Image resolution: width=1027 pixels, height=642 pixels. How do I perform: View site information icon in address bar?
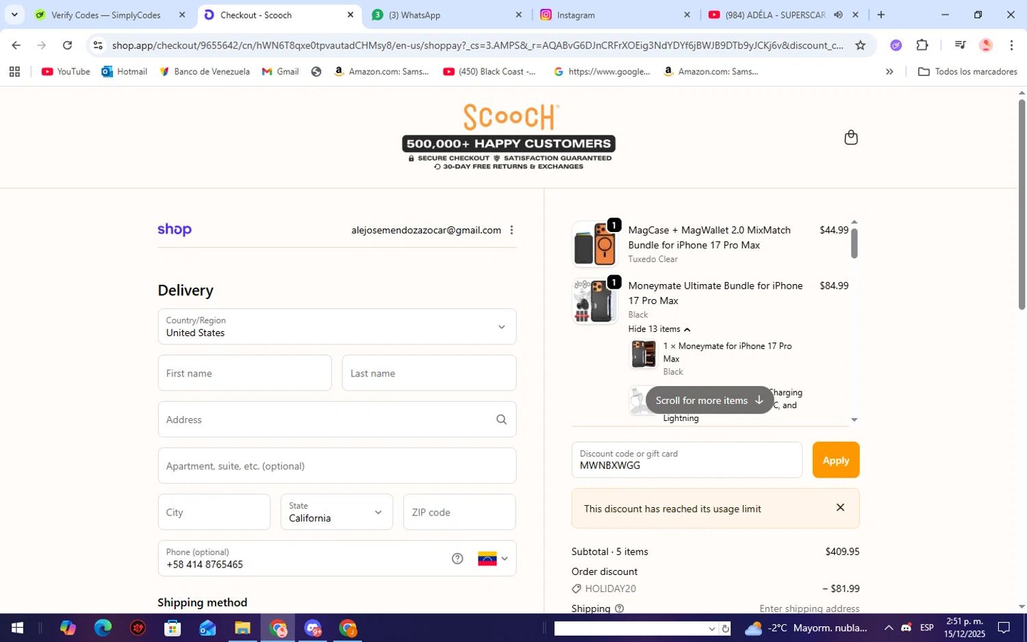click(x=98, y=45)
